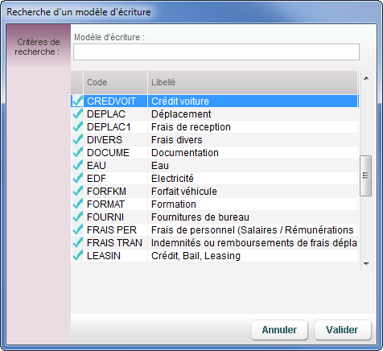The image size is (383, 351).
Task: Click the checkmark icon beside CREDVOIT
Action: (77, 101)
